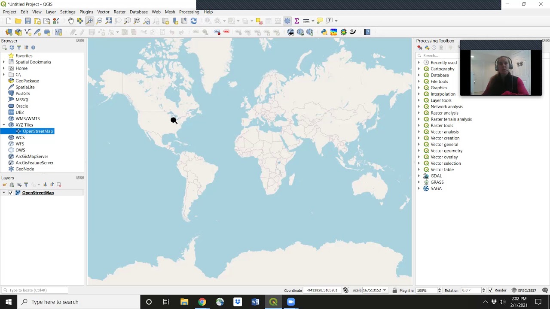Create a new project with the blank page icon
Screen dimensions: 550x309
9,21
